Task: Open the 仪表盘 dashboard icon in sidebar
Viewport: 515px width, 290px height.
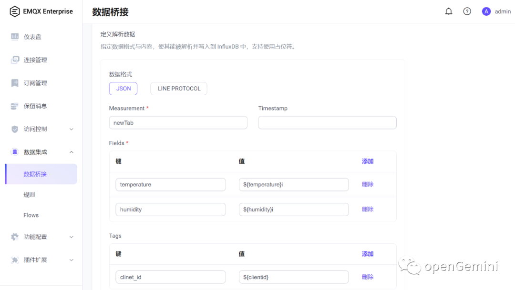Action: tap(16, 37)
